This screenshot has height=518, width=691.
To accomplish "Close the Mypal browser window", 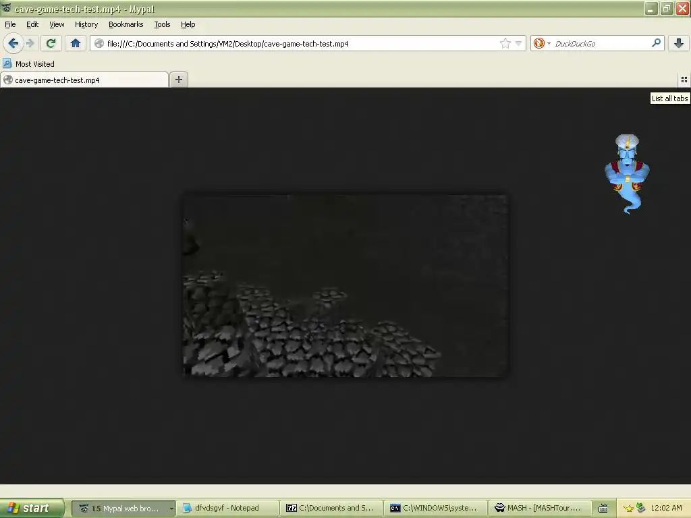I will (682, 8).
